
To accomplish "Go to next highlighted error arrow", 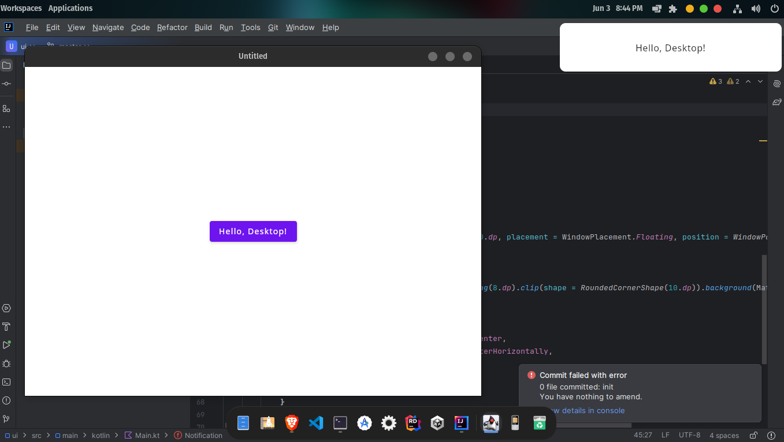I will [x=760, y=81].
